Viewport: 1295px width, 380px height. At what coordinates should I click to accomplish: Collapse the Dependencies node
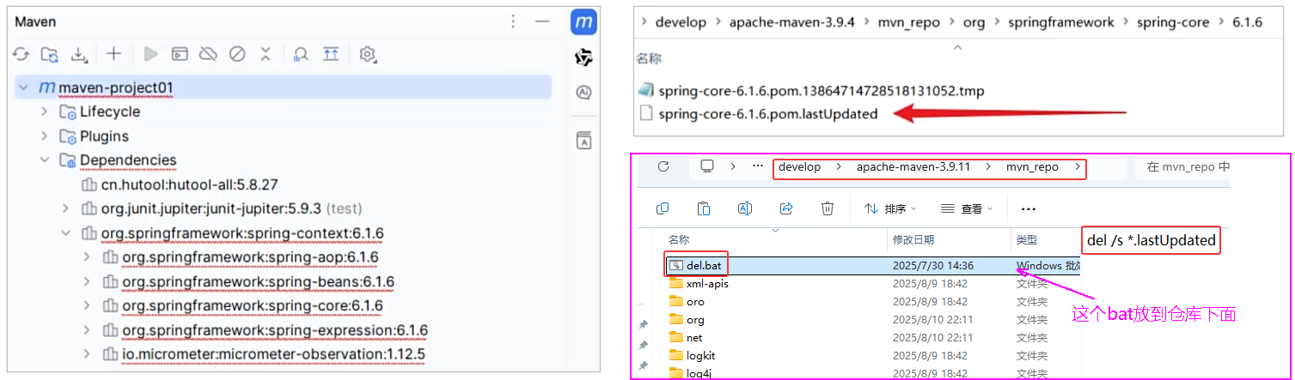coord(44,160)
